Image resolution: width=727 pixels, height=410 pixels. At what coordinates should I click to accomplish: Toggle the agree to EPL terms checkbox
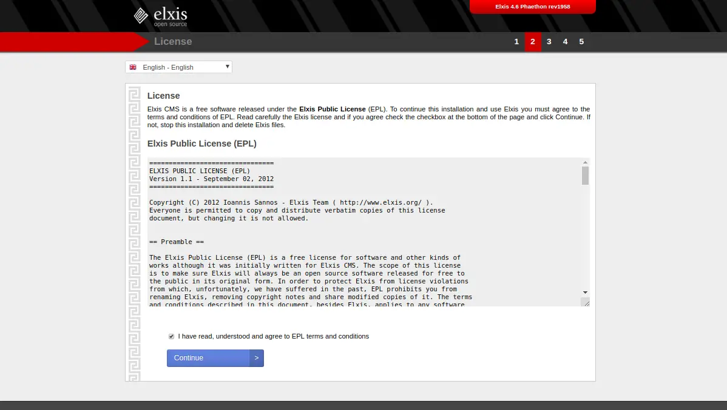pos(172,337)
